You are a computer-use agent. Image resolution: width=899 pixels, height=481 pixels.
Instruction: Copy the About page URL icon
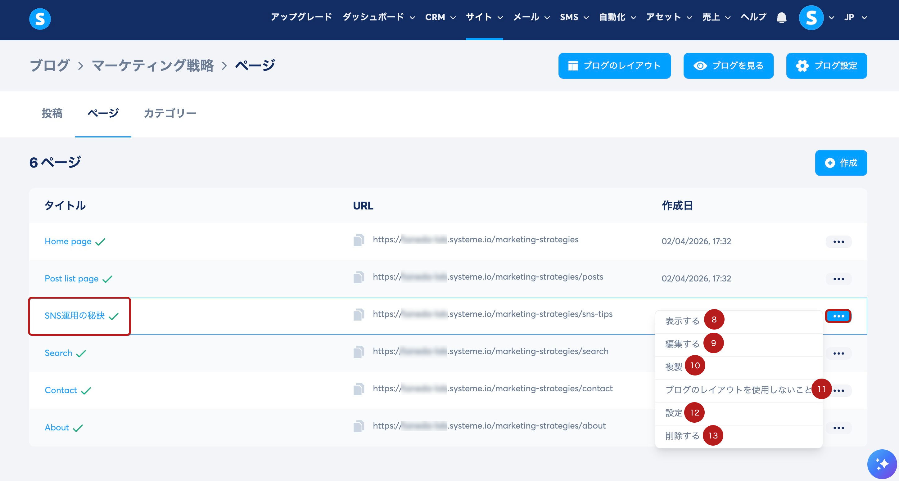[359, 426]
